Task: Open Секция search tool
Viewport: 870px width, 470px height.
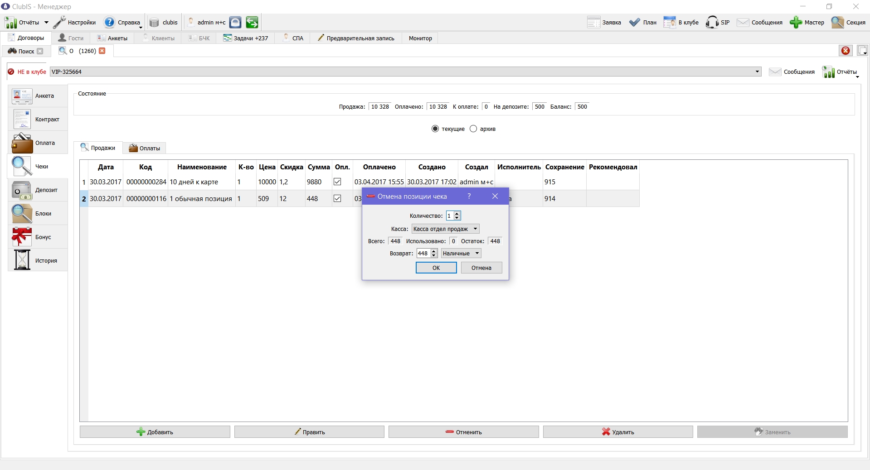Action: pyautogui.click(x=848, y=22)
